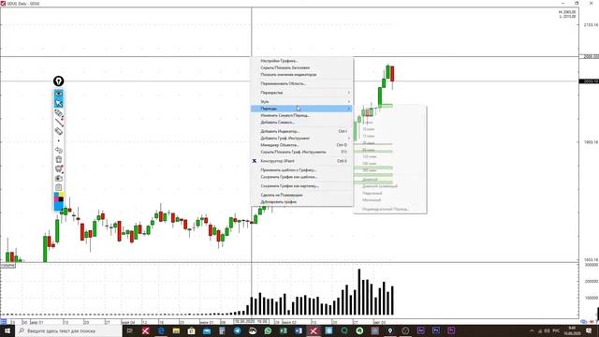Open Task View on the taskbar
This screenshot has width=599, height=337.
pyautogui.click(x=130, y=330)
